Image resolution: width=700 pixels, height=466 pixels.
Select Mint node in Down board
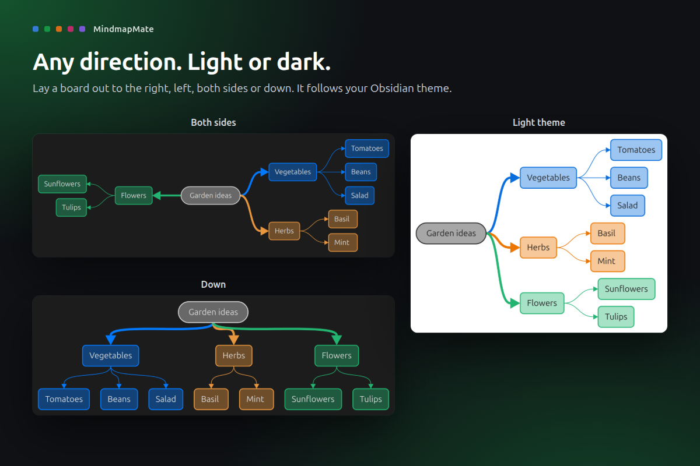tap(256, 399)
